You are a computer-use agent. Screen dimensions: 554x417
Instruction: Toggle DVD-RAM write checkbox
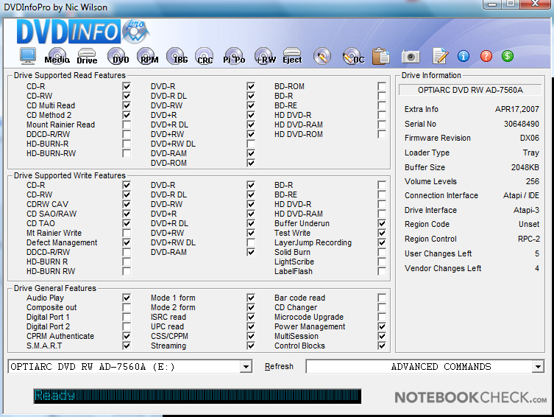click(x=251, y=252)
